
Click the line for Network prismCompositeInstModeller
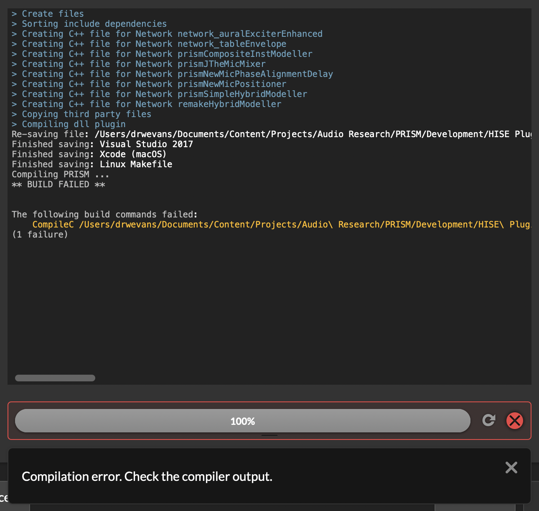tap(162, 54)
